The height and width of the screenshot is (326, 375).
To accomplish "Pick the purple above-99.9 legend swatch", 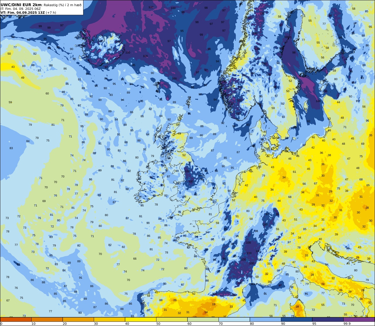I will tap(359, 320).
